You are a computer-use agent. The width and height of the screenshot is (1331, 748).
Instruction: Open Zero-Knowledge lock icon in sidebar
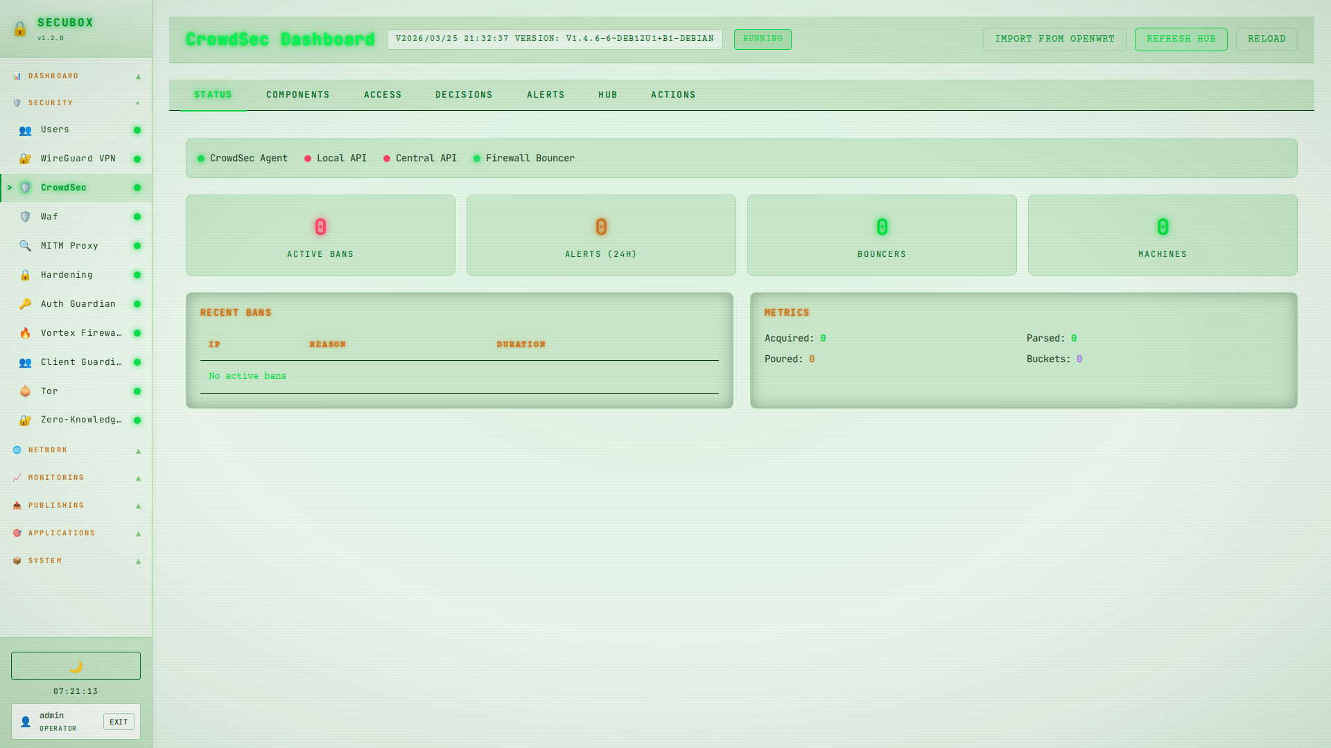tap(25, 420)
